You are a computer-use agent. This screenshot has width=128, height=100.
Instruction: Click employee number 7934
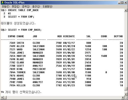coord(12,85)
